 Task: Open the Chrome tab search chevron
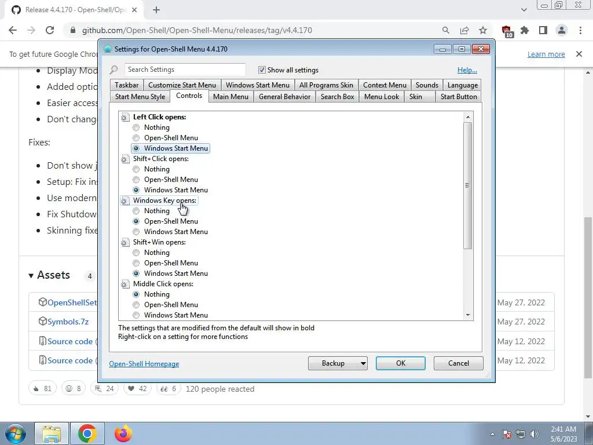(x=524, y=10)
